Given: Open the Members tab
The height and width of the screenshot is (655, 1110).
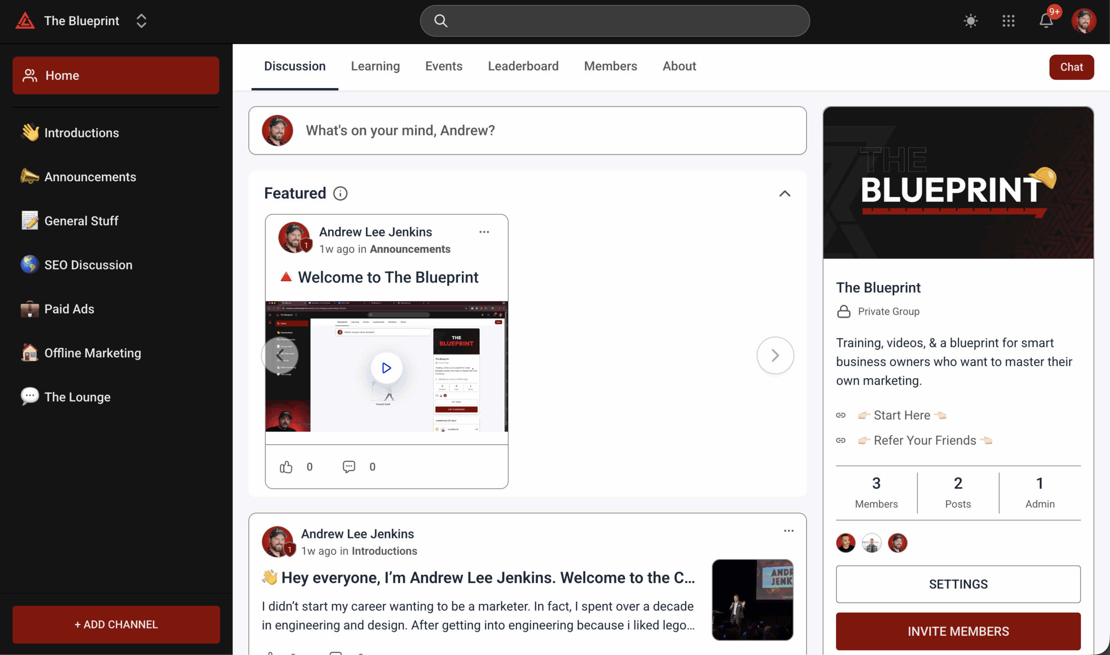Looking at the screenshot, I should click(x=610, y=66).
